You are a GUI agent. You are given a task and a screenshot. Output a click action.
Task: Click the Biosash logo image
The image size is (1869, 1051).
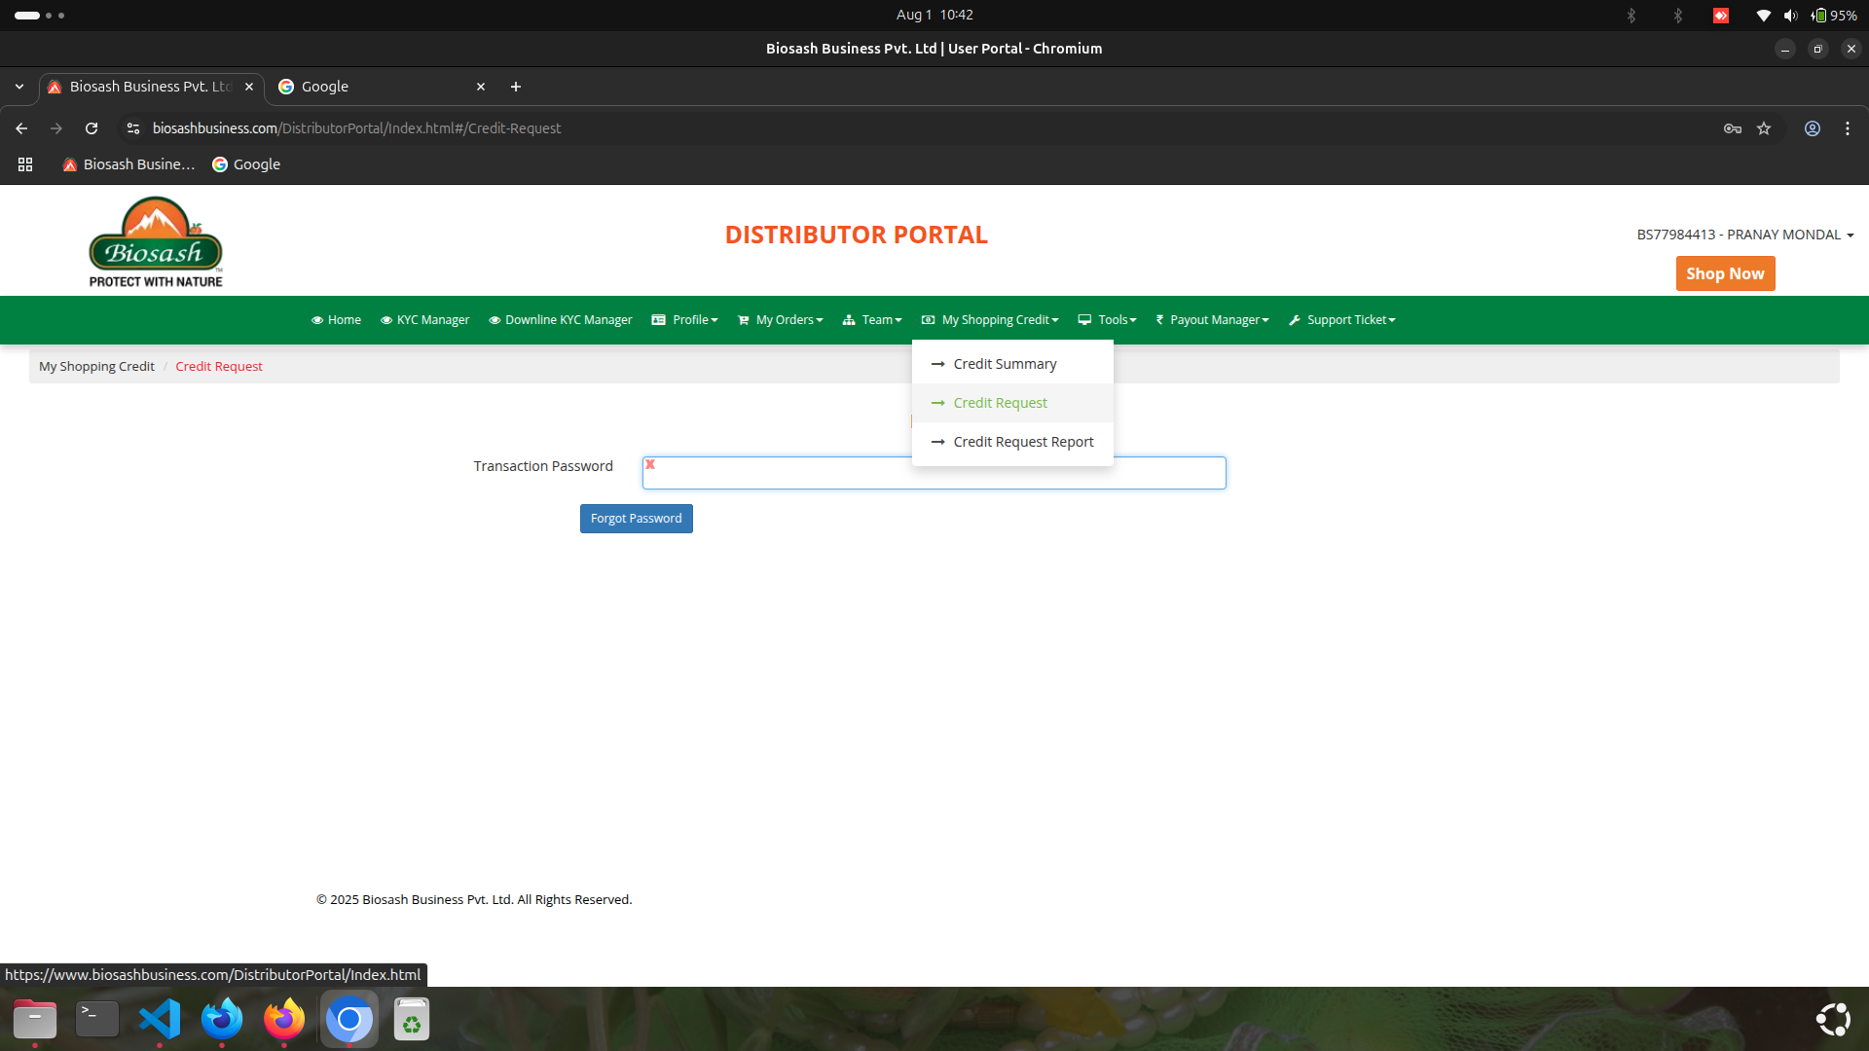coord(156,241)
